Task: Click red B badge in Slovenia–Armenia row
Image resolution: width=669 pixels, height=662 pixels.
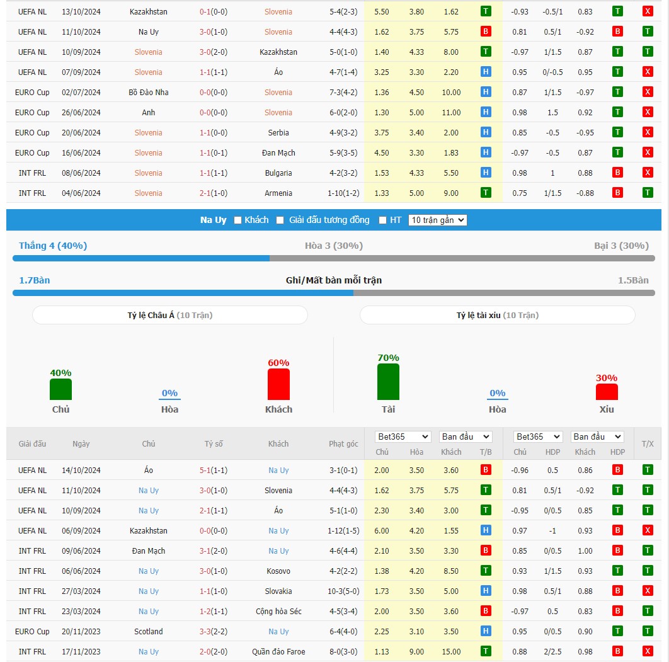Action: 617,192
